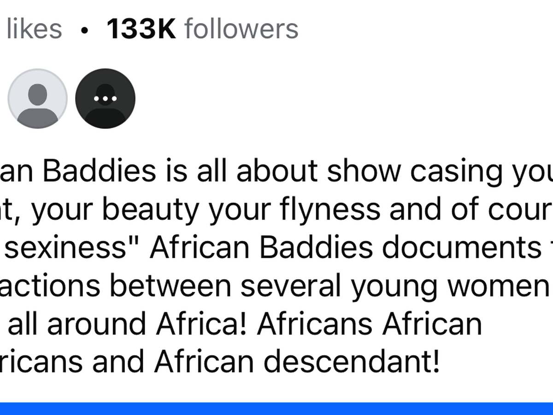Click the three-dot ellipsis on dark avatar
Image resolution: width=553 pixels, height=415 pixels.
[105, 99]
